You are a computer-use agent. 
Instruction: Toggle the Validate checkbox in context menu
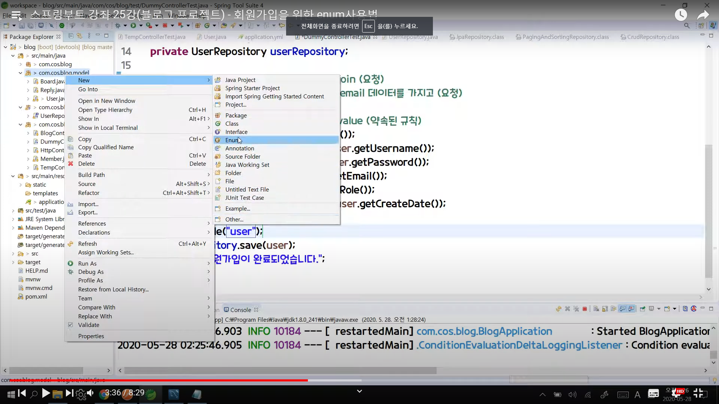coord(70,325)
